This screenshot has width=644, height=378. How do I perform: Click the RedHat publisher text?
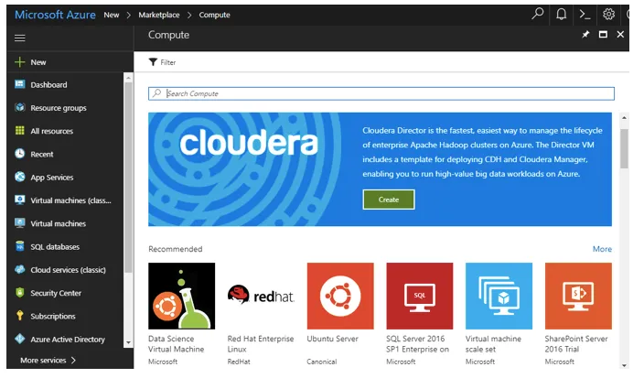tap(239, 362)
